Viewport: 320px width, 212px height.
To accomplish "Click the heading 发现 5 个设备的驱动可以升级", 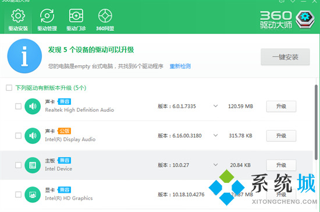I will [91, 50].
